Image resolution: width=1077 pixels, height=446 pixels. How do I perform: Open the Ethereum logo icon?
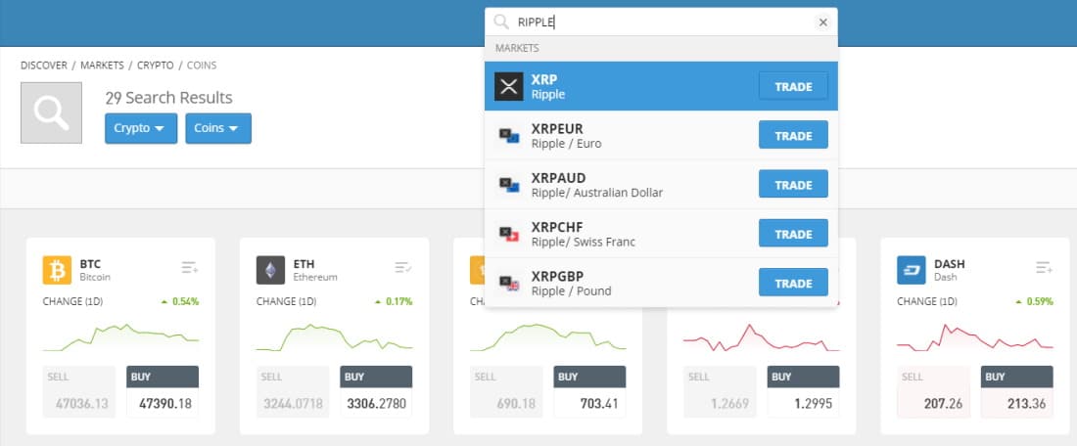(x=270, y=270)
